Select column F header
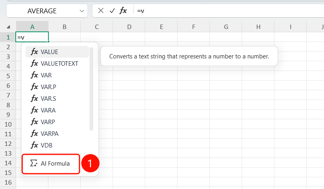The width and height of the screenshot is (324, 189). 194,27
